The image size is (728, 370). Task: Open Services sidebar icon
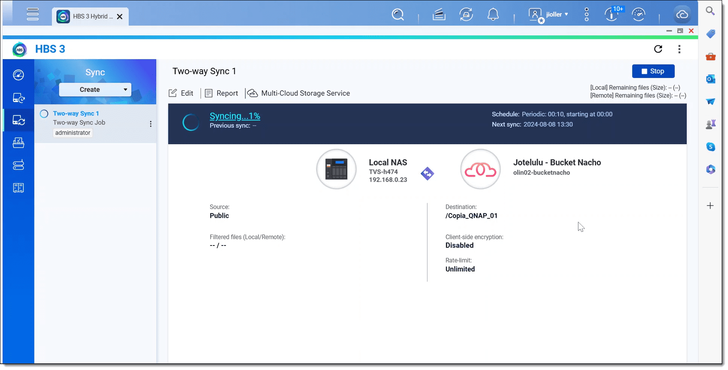(19, 188)
